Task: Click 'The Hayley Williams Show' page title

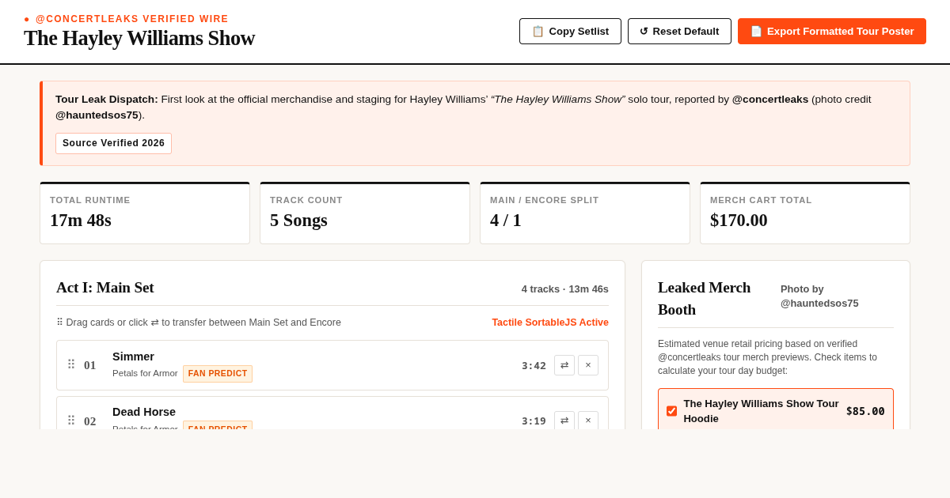Action: pyautogui.click(x=139, y=38)
